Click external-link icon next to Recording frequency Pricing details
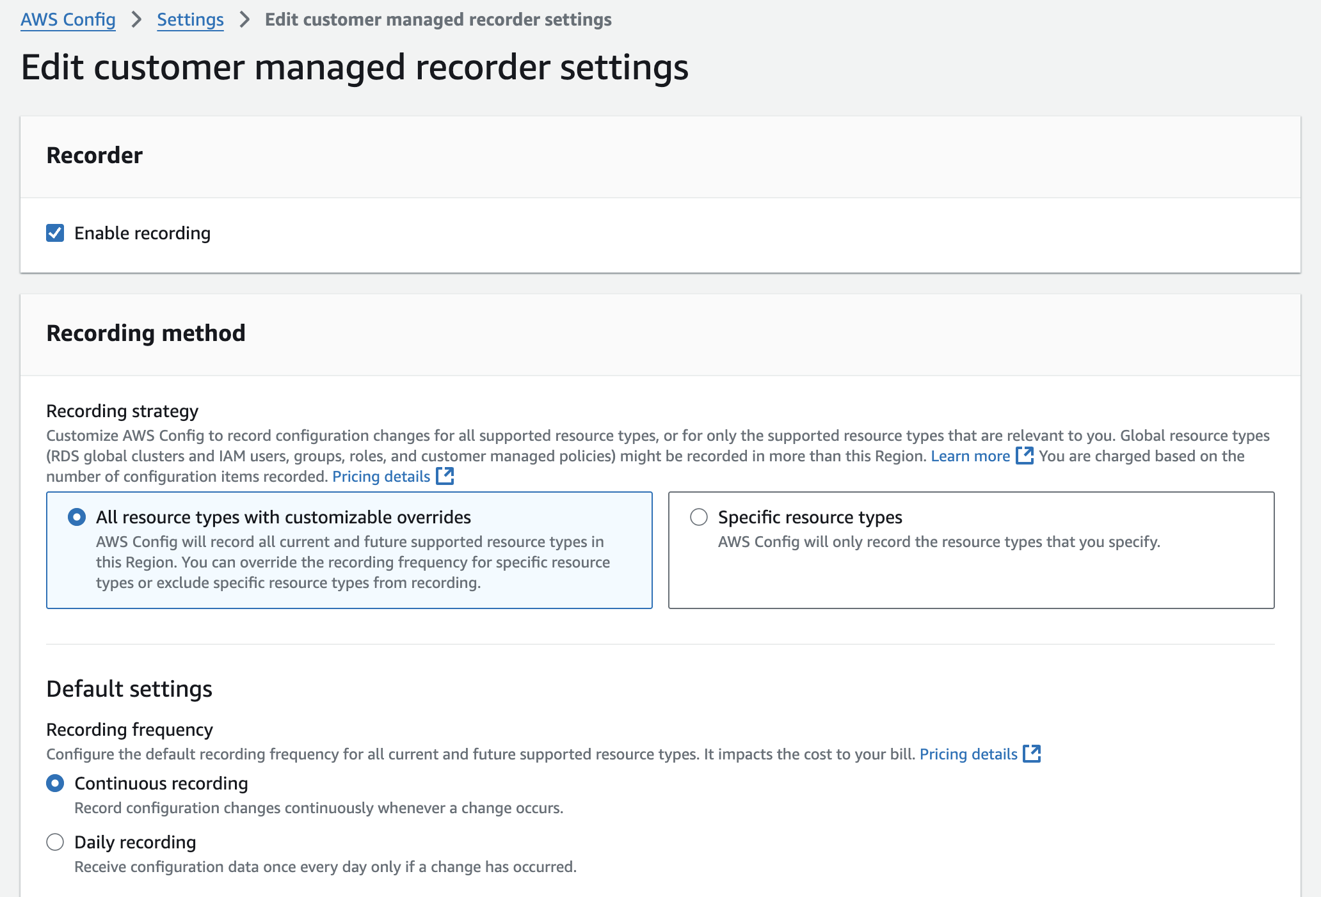This screenshot has height=897, width=1321. tap(1032, 754)
